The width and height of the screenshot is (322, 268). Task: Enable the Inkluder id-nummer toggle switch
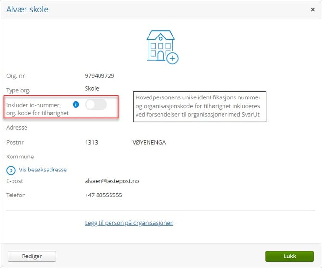click(x=96, y=104)
